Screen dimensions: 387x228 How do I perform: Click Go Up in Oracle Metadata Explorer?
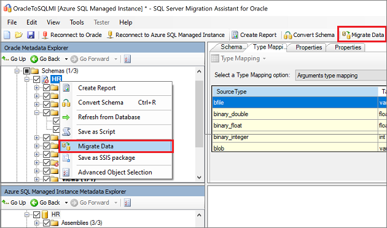pos(14,59)
